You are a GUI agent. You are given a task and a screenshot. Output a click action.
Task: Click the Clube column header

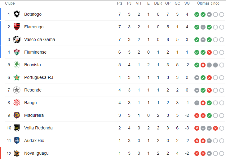coord(10,3)
